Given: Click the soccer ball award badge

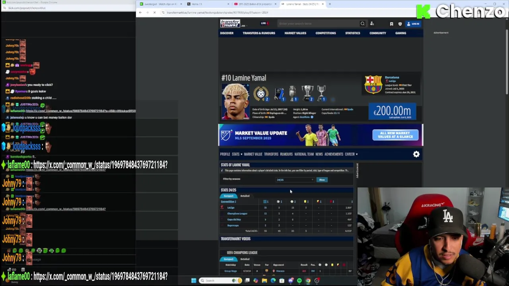Looking at the screenshot, I should 261,94.
